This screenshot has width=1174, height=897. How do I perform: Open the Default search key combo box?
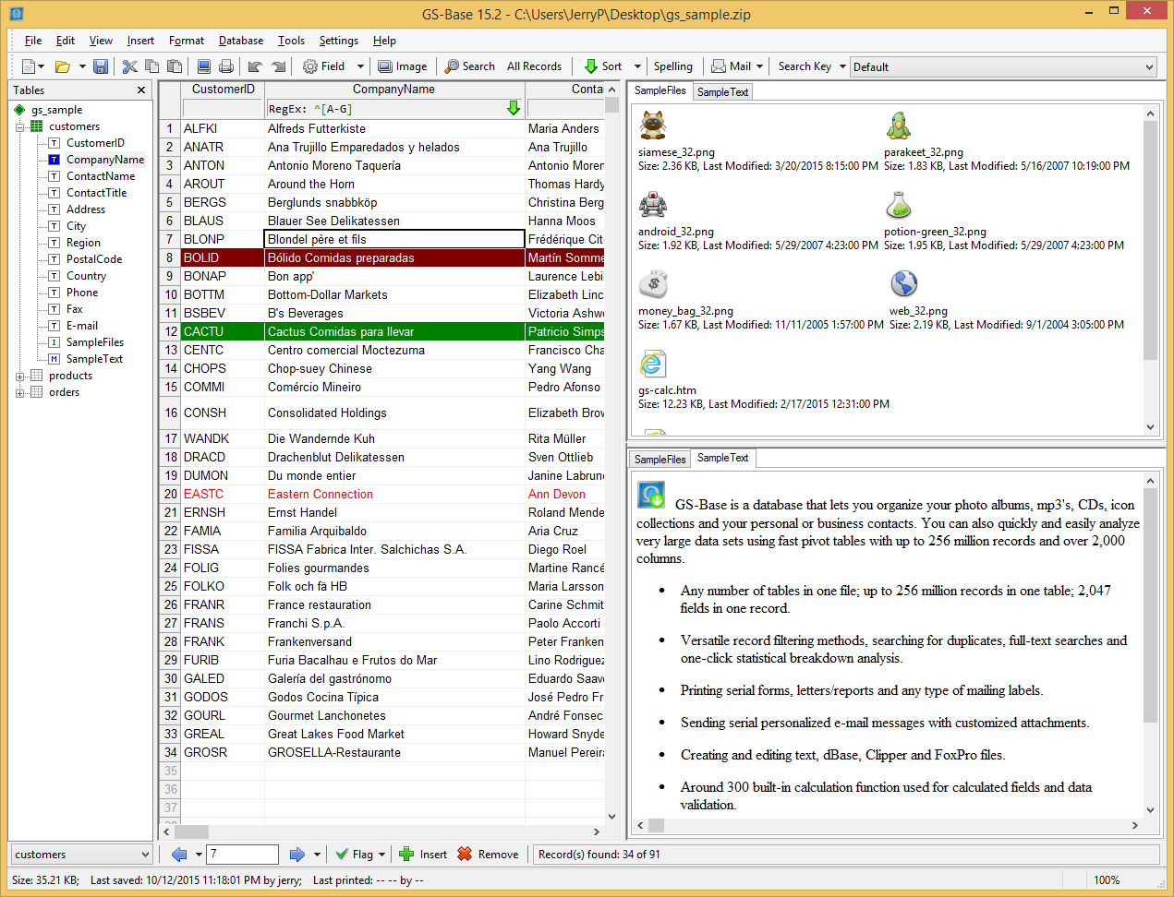click(x=1003, y=66)
